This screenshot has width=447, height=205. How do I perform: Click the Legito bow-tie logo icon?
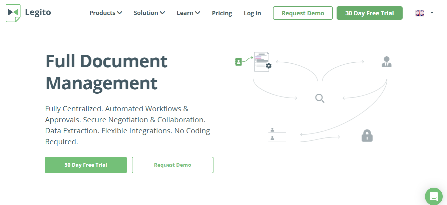click(x=13, y=13)
